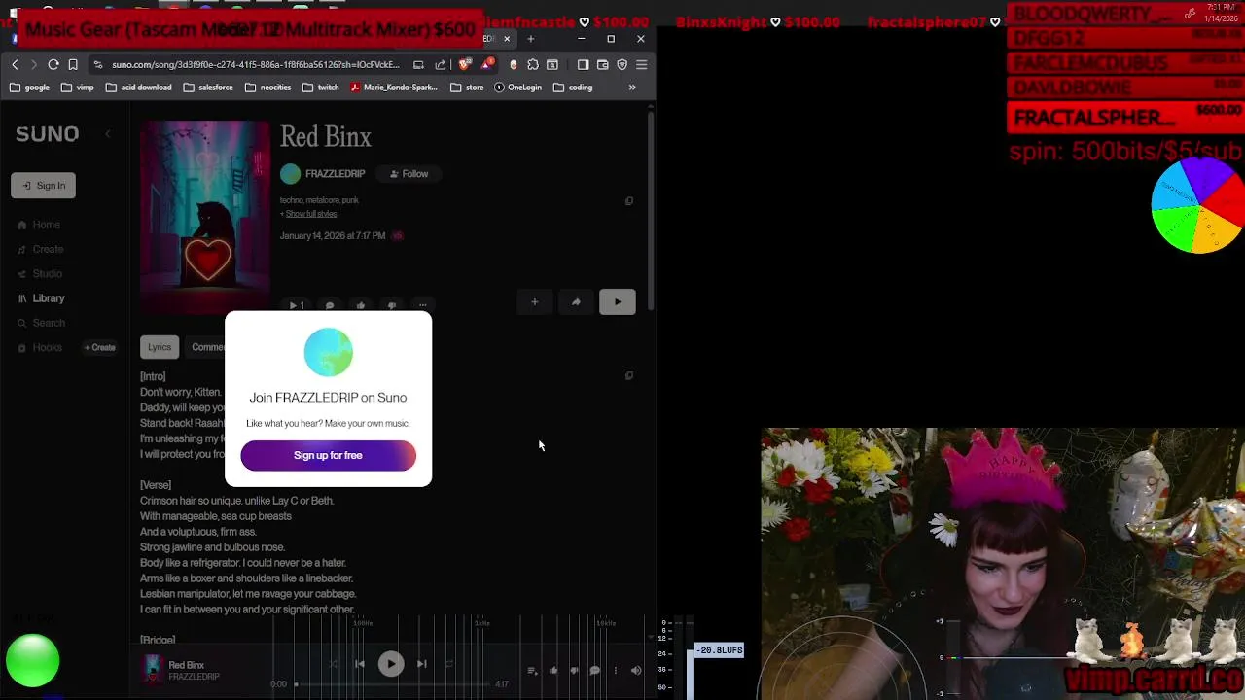
Task: Go to Home in Suno sidebar
Action: click(39, 225)
